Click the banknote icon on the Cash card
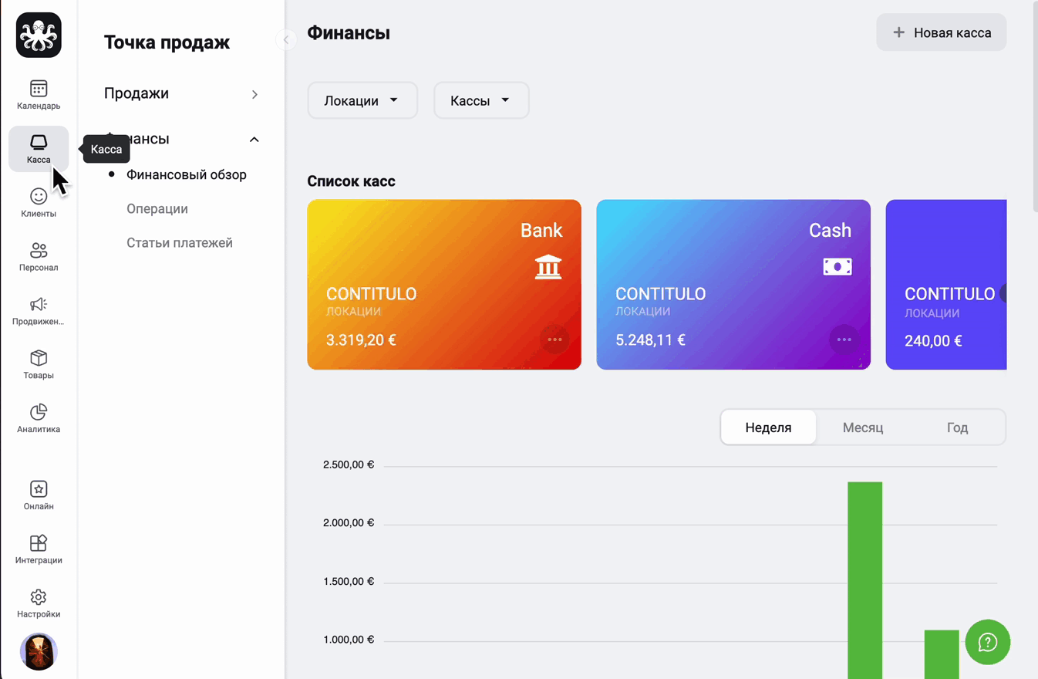Screen dimensions: 1038x679 click(837, 267)
